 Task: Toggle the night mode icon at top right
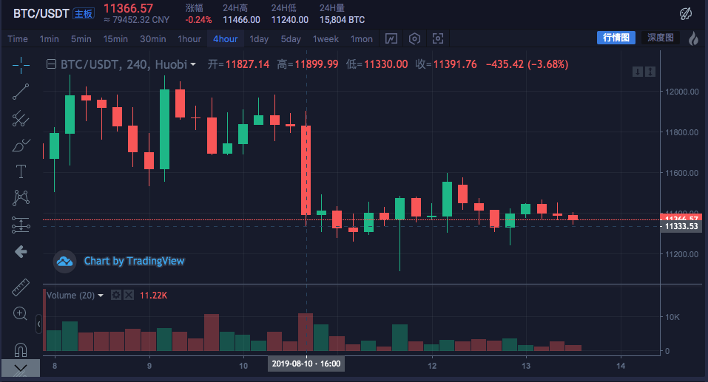(x=687, y=13)
